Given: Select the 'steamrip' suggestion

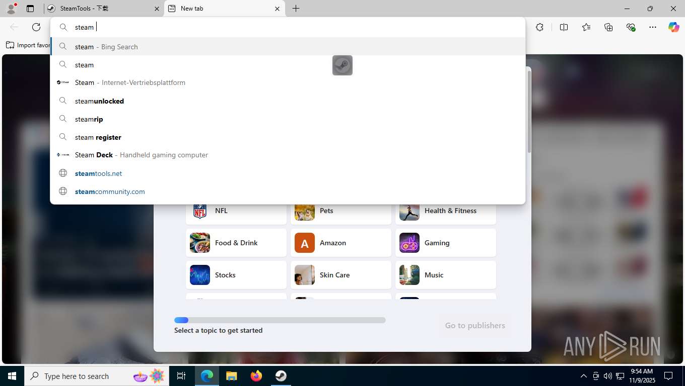Looking at the screenshot, I should (x=288, y=119).
